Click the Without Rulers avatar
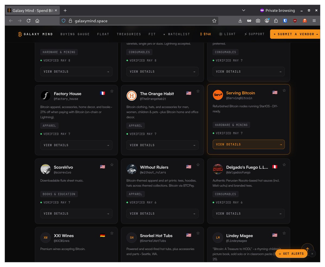Image resolution: width=325 pixels, height=267 pixels. point(132,169)
